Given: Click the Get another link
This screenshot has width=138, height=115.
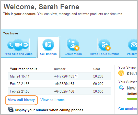Looking at the screenshot, I should pyautogui.click(x=128, y=109).
